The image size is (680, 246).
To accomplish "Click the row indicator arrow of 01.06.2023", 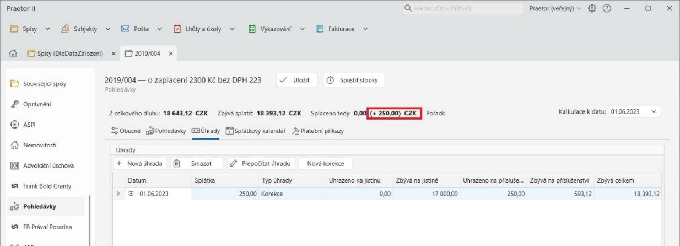I will [x=118, y=194].
